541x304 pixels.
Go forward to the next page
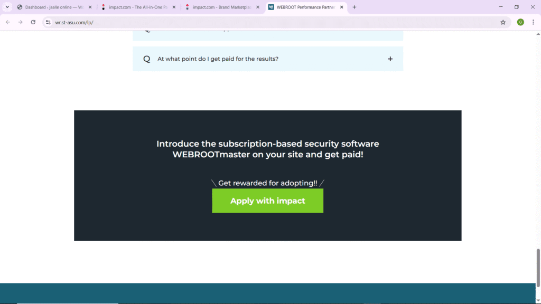(21, 22)
